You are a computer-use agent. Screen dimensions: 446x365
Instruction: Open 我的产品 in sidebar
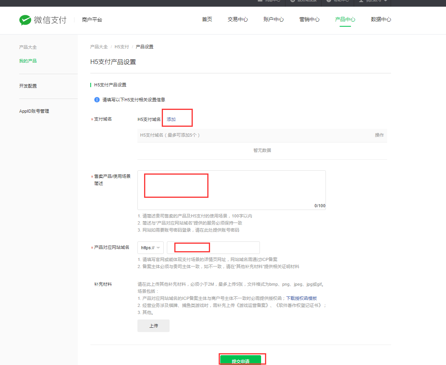pyautogui.click(x=28, y=61)
